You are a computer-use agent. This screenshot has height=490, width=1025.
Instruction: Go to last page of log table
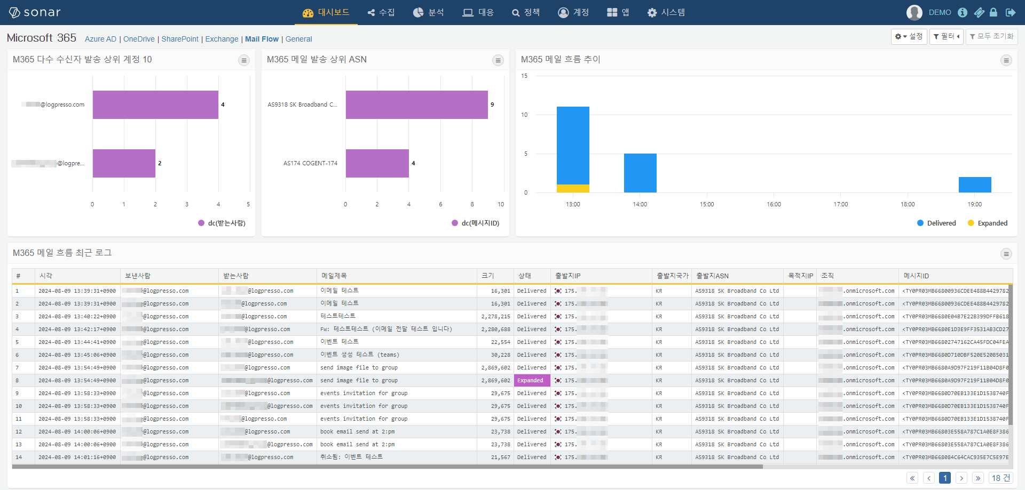pyautogui.click(x=978, y=478)
